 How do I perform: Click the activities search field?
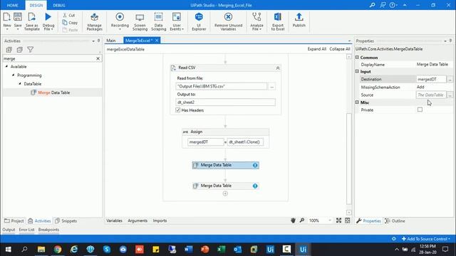pos(49,58)
